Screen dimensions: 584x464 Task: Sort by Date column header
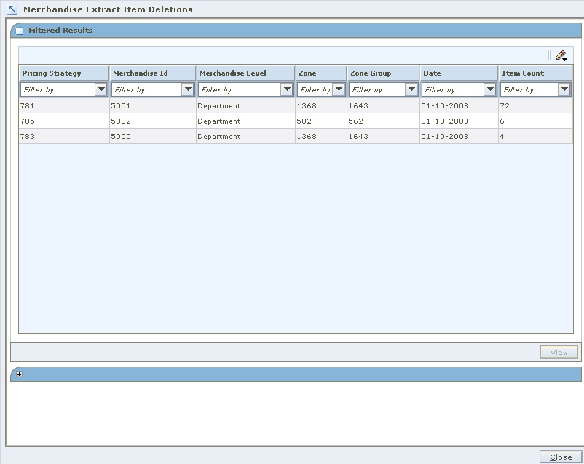[459, 73]
